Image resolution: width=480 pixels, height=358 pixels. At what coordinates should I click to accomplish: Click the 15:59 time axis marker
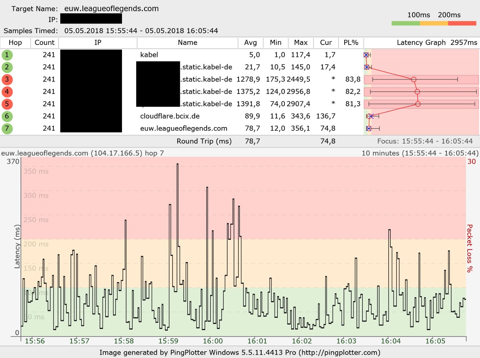click(x=168, y=341)
